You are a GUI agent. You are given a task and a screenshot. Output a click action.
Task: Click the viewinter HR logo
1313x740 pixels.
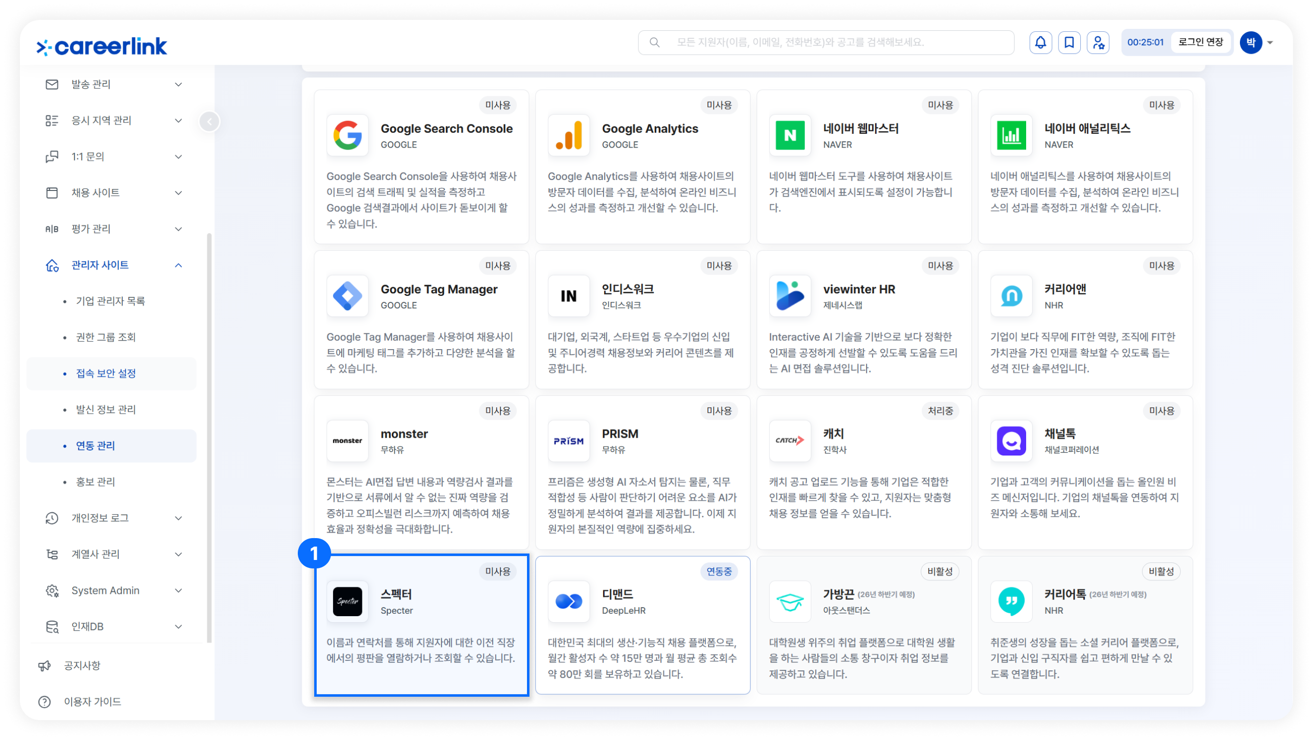790,296
